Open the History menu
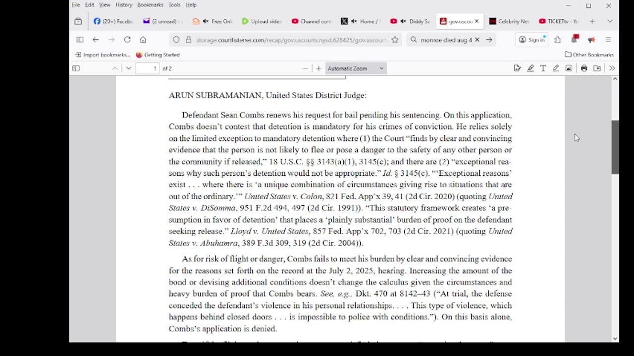634x356 pixels. click(x=124, y=5)
